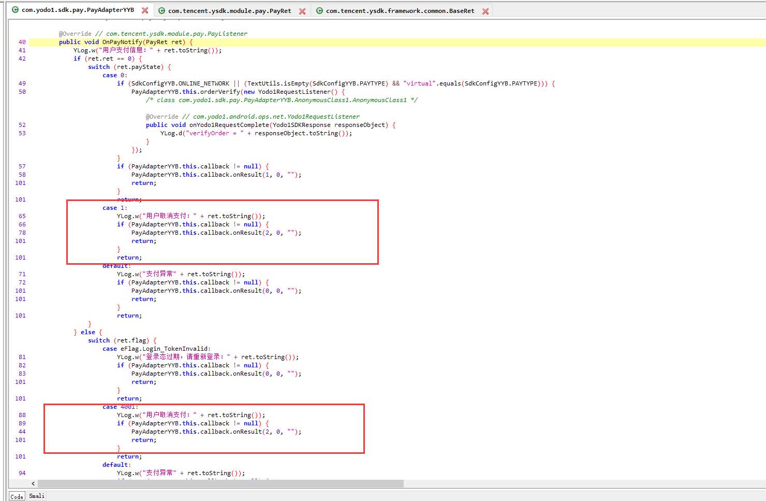
Task: Click line number 66 in the gutter
Action: coord(22,224)
